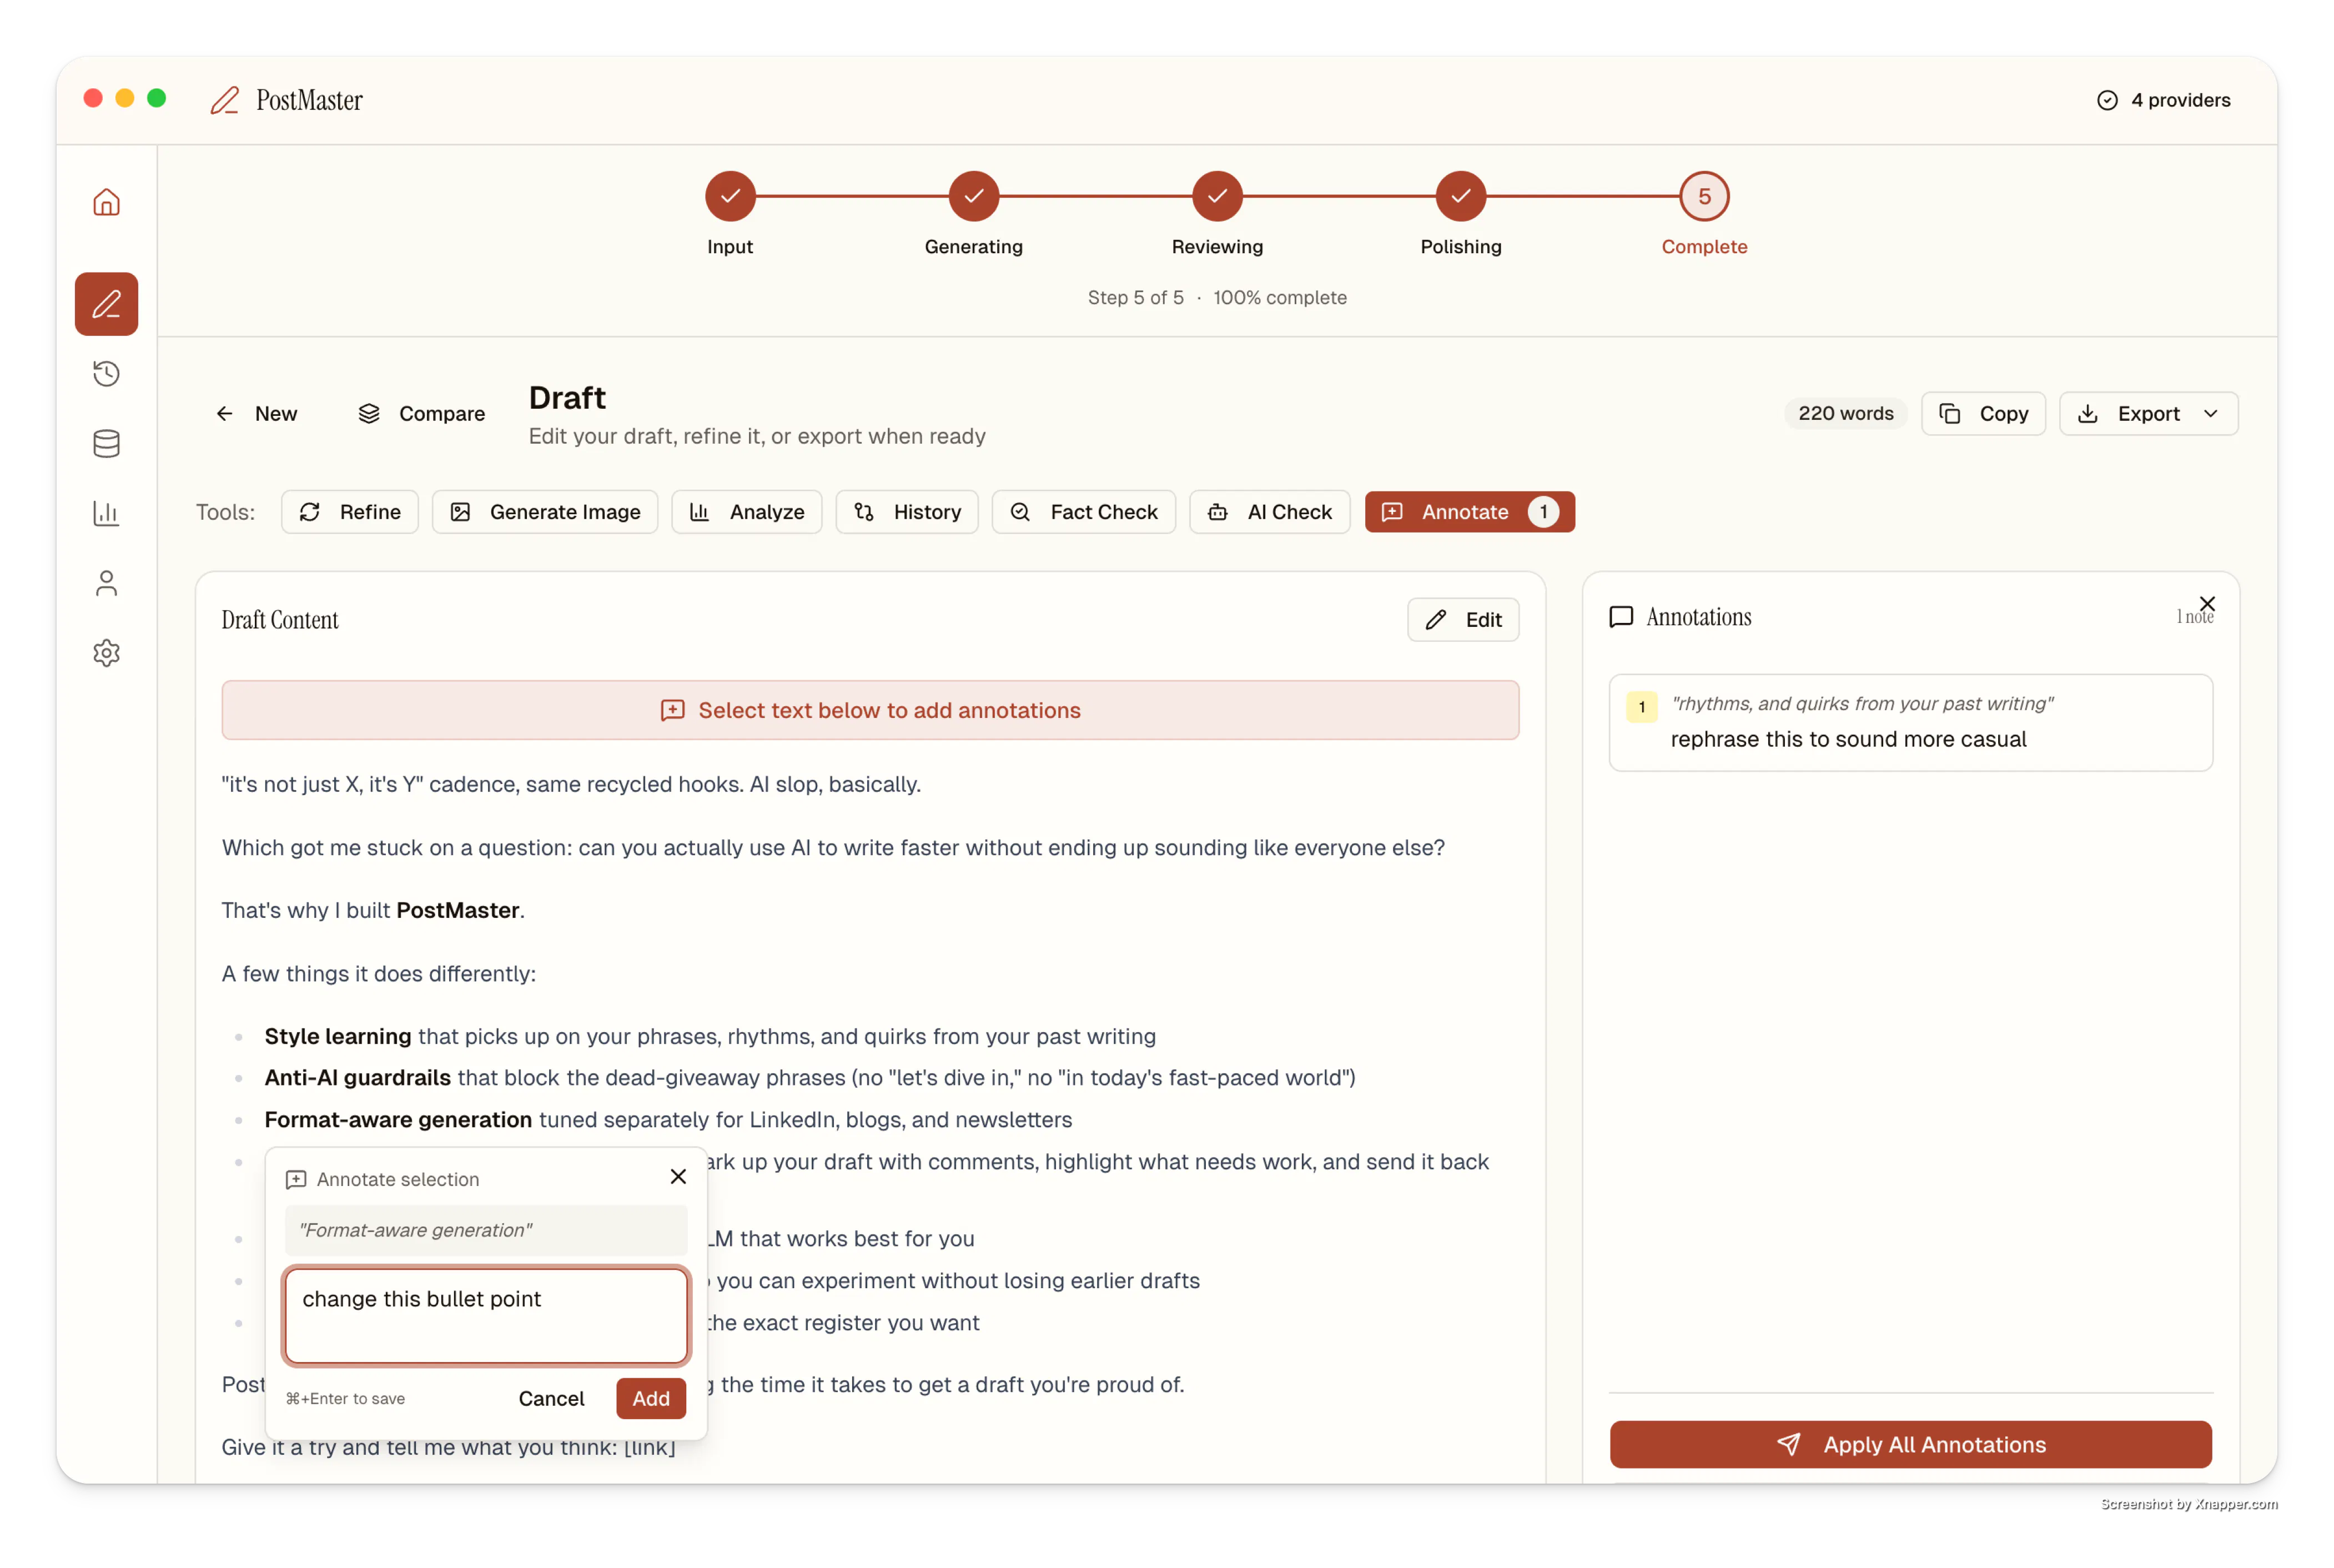
Task: Select the pen editor sidebar icon
Action: (x=106, y=304)
